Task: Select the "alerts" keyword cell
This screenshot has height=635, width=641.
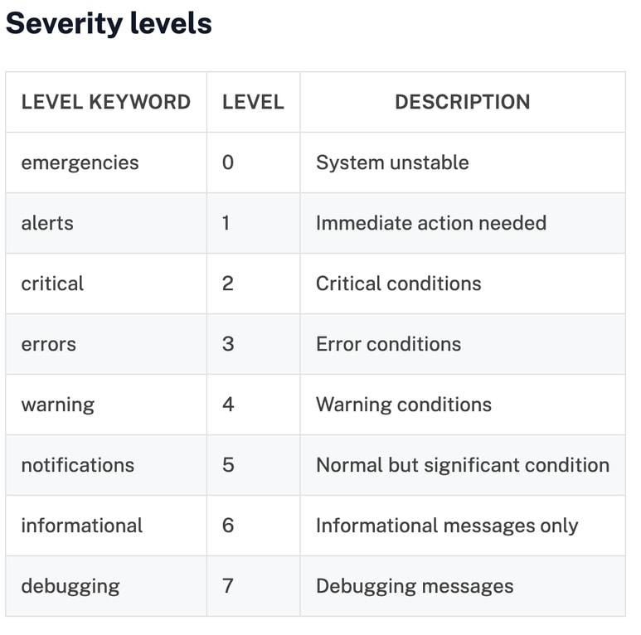Action: tap(47, 223)
